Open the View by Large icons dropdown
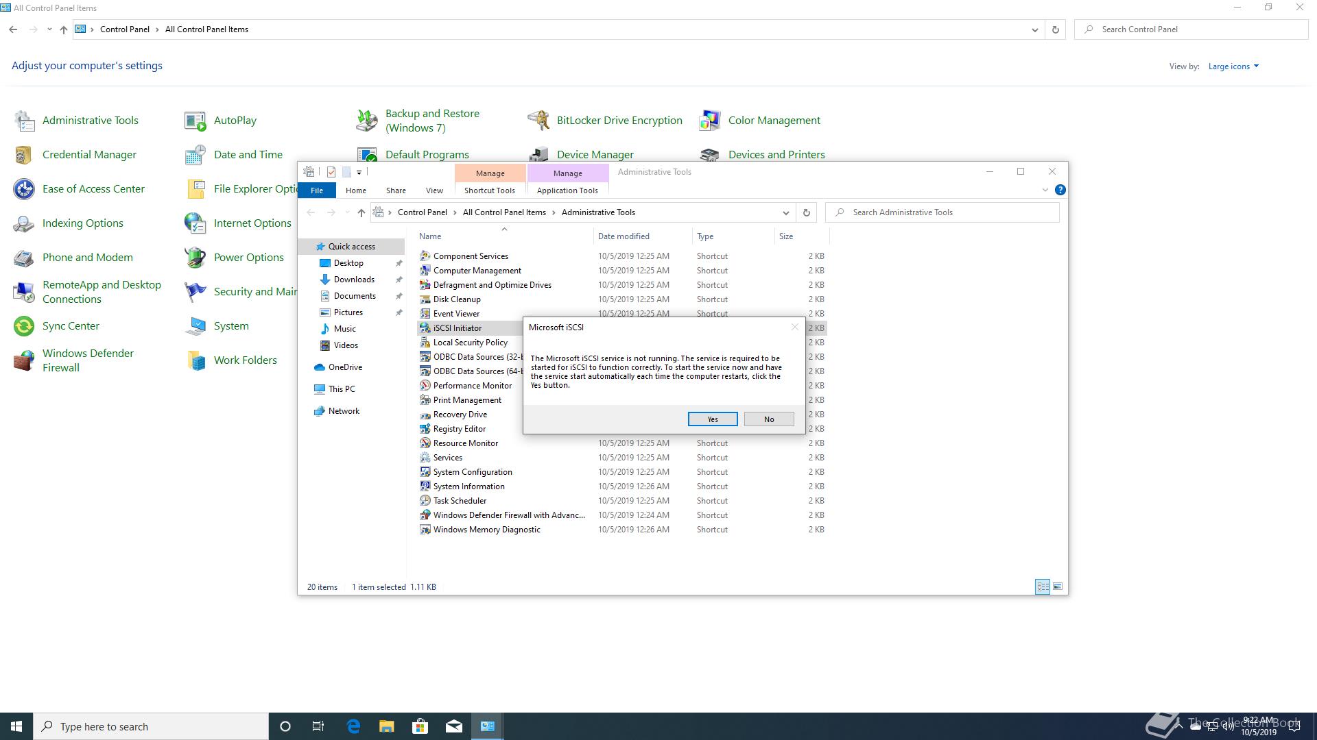 [x=1233, y=66]
